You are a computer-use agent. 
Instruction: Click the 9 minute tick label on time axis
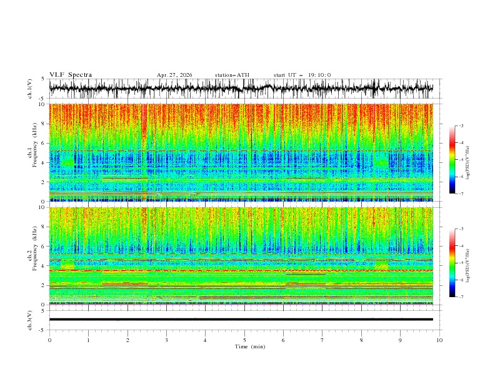(400, 340)
